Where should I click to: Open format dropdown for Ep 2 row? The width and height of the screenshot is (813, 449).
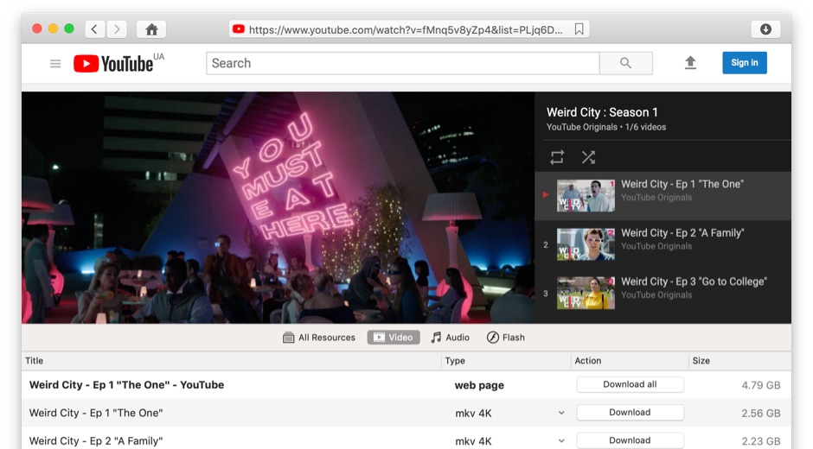tap(561, 440)
